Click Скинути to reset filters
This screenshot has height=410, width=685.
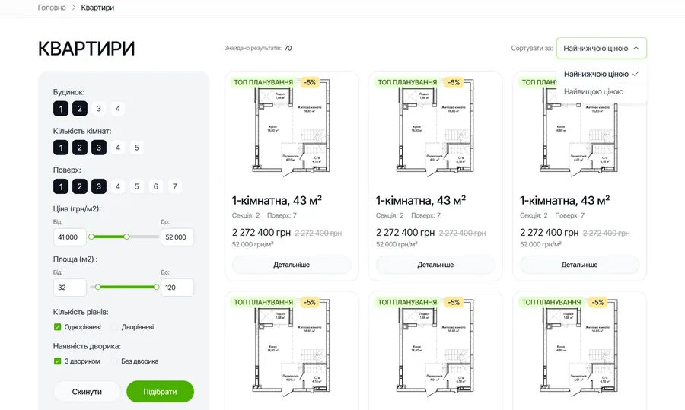tap(87, 392)
